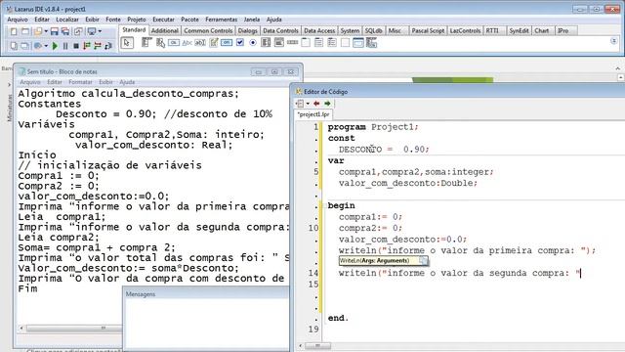Switch to the Dialogs palette tab
Image resolution: width=625 pixels, height=352 pixels.
point(247,30)
